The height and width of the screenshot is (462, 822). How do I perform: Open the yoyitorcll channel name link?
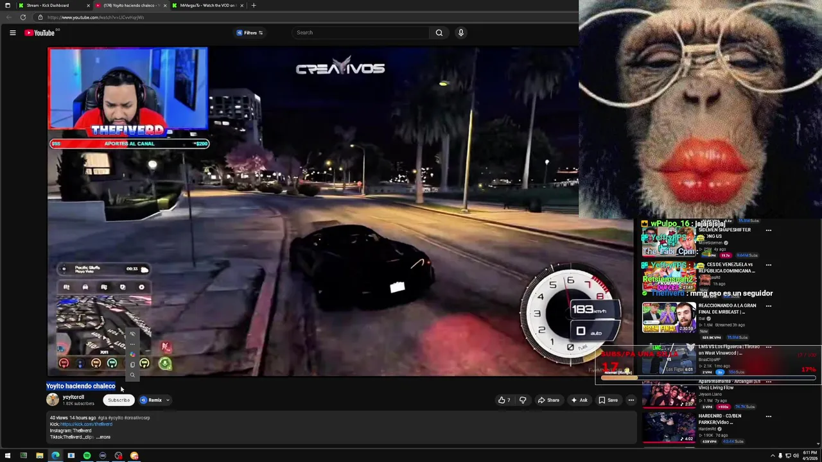pyautogui.click(x=73, y=397)
